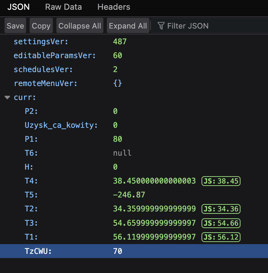Viewport: 268px width, 273px height.
Task: Click the value 487
Action: (x=120, y=42)
